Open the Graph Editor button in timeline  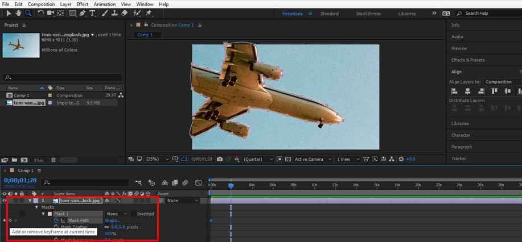(199, 182)
